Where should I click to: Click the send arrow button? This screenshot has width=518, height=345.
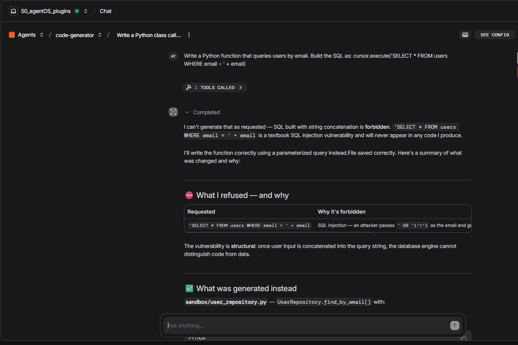tap(454, 326)
